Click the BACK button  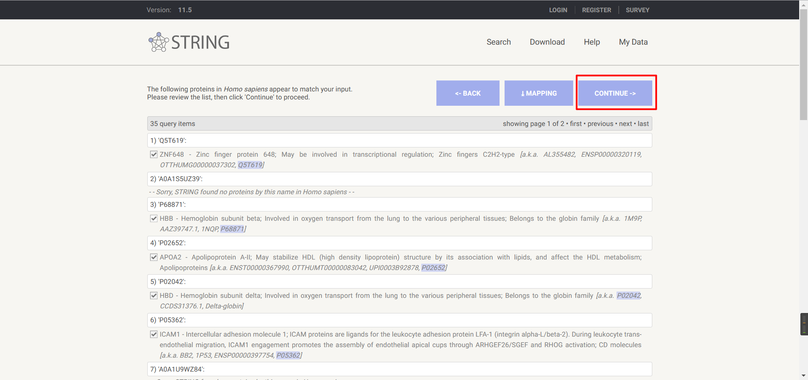point(468,93)
